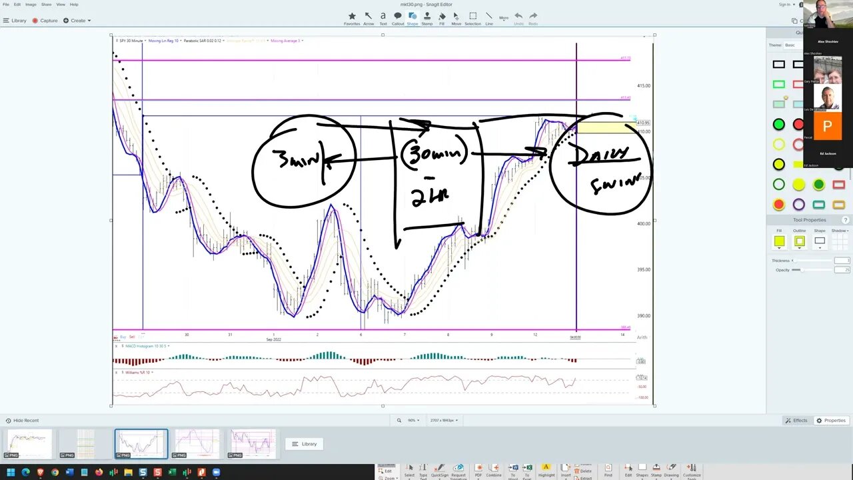853x480 pixels.
Task: Open the second recent capture thumbnail
Action: (85, 444)
